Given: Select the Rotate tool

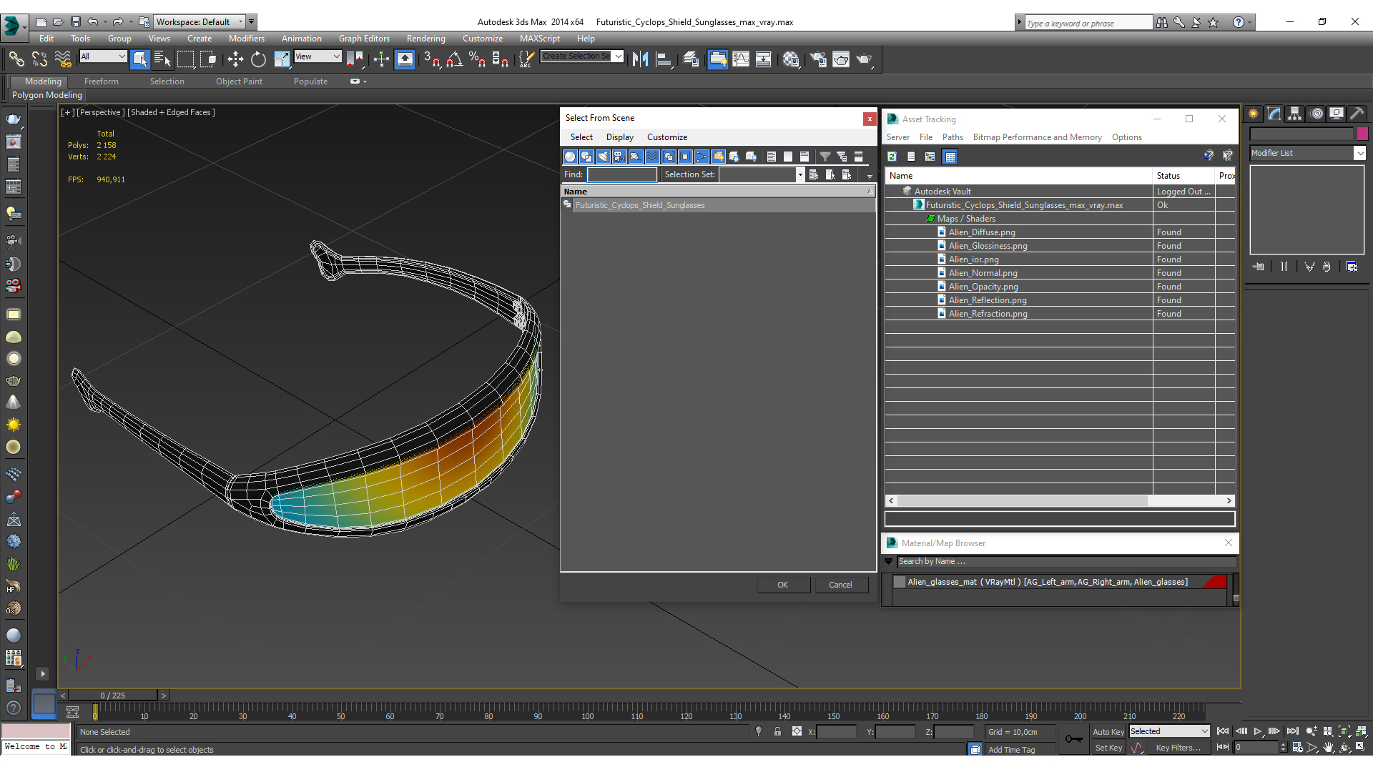Looking at the screenshot, I should [258, 59].
